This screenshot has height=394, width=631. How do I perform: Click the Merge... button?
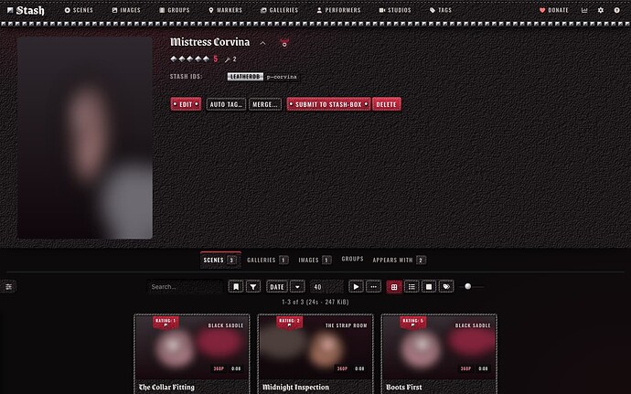(265, 104)
